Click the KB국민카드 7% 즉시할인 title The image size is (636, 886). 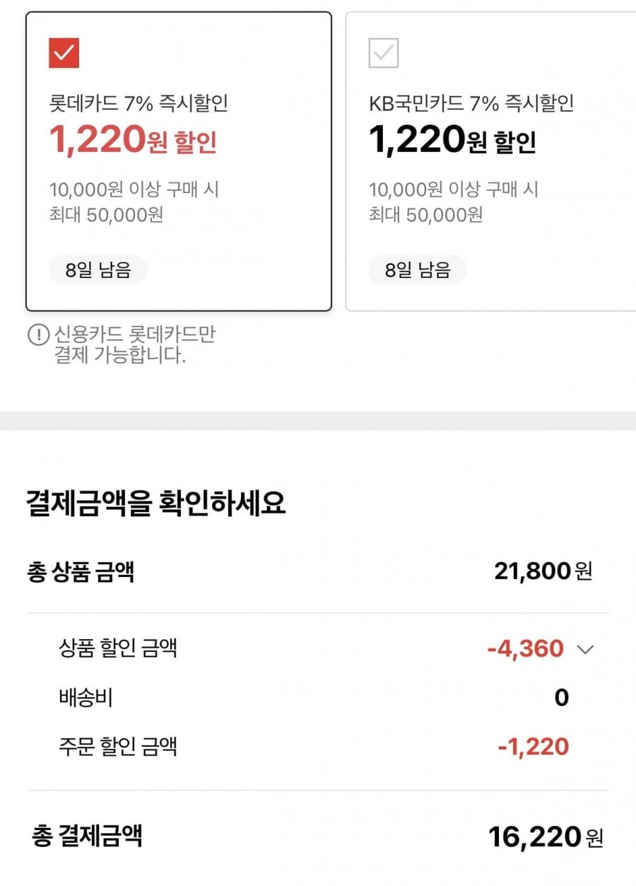(x=471, y=104)
